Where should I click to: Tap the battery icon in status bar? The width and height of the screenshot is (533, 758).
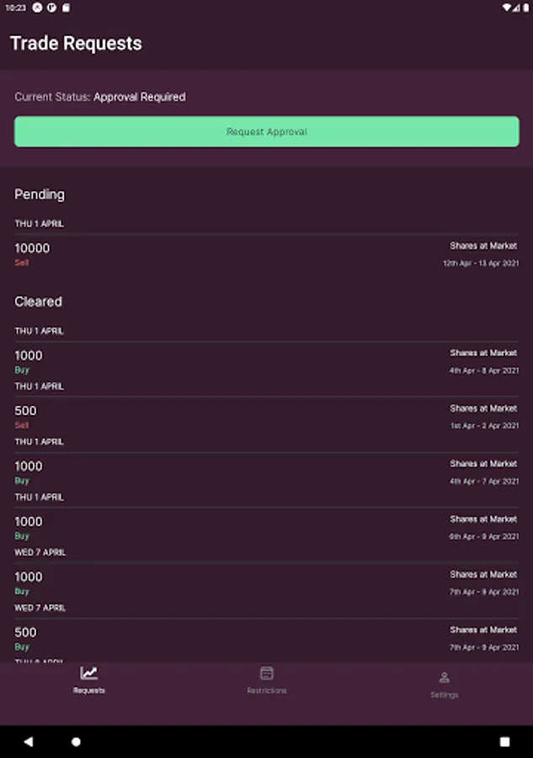point(525,8)
